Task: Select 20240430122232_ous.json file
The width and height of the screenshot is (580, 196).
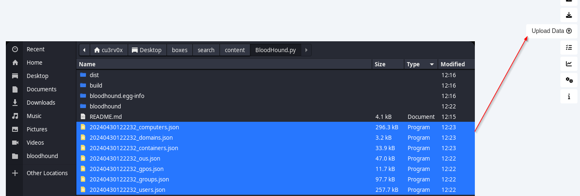Action: 276,158
